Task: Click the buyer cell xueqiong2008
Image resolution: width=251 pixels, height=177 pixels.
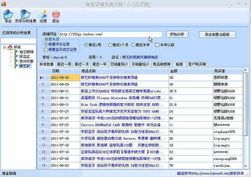Action: pyautogui.click(x=228, y=159)
